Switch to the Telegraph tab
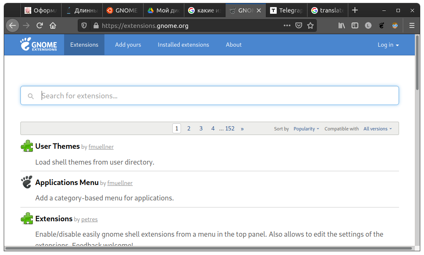Viewport: 424px width, 255px height. click(x=287, y=10)
